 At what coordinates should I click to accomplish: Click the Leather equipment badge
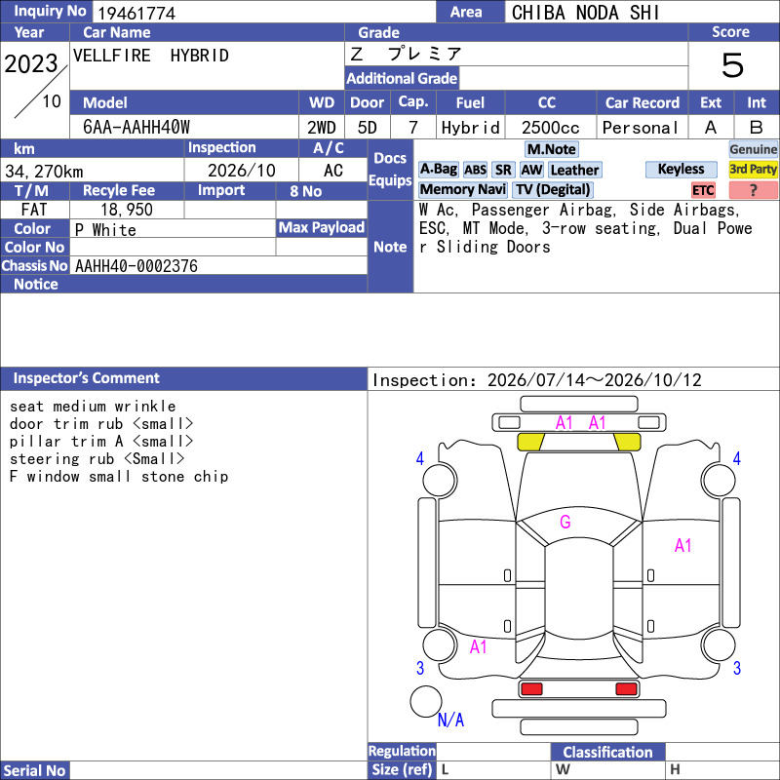click(x=574, y=170)
